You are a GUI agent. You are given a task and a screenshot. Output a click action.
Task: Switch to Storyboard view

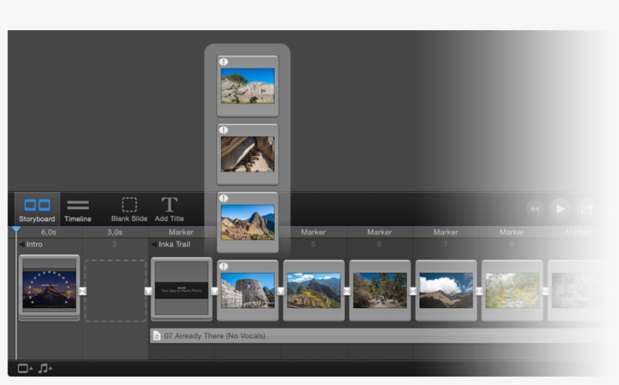pos(37,209)
